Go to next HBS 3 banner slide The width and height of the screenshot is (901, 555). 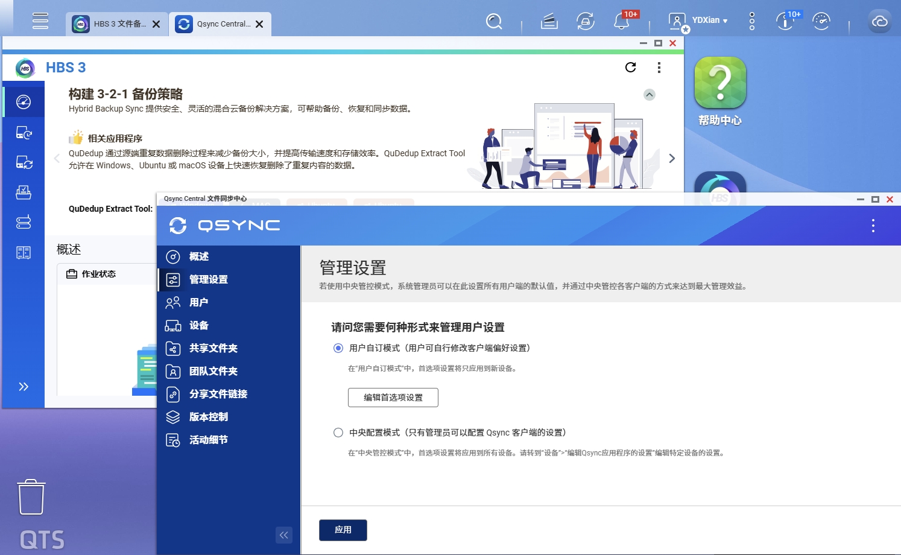[672, 159]
